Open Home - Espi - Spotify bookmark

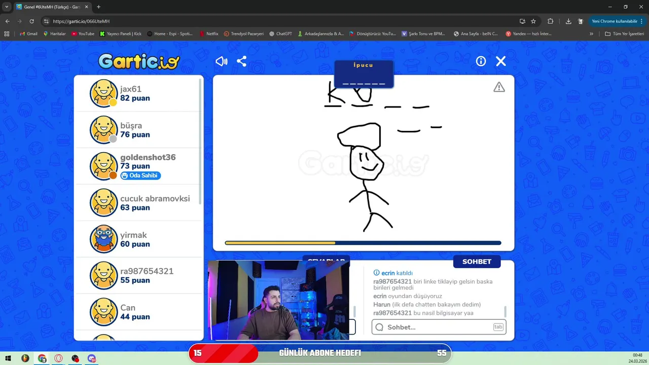point(170,34)
